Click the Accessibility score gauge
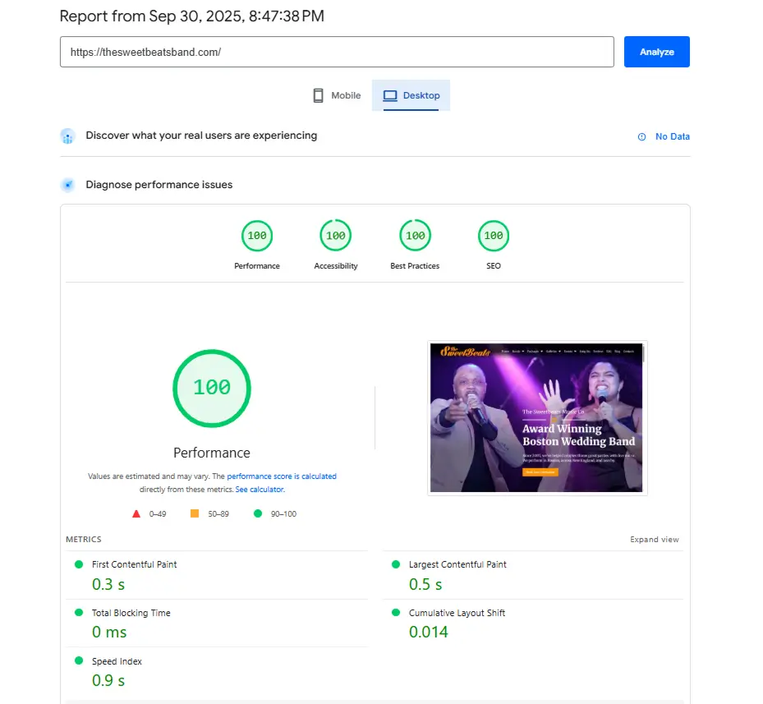 pos(336,237)
